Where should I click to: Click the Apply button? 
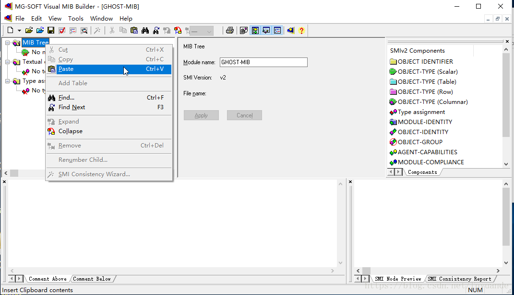pos(201,115)
